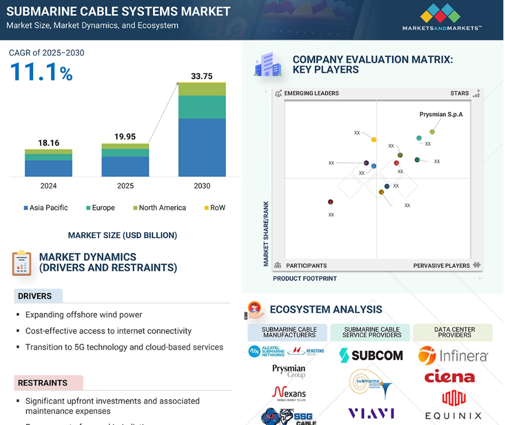Click the Participants group icon
505x425 pixels.
pos(277,265)
